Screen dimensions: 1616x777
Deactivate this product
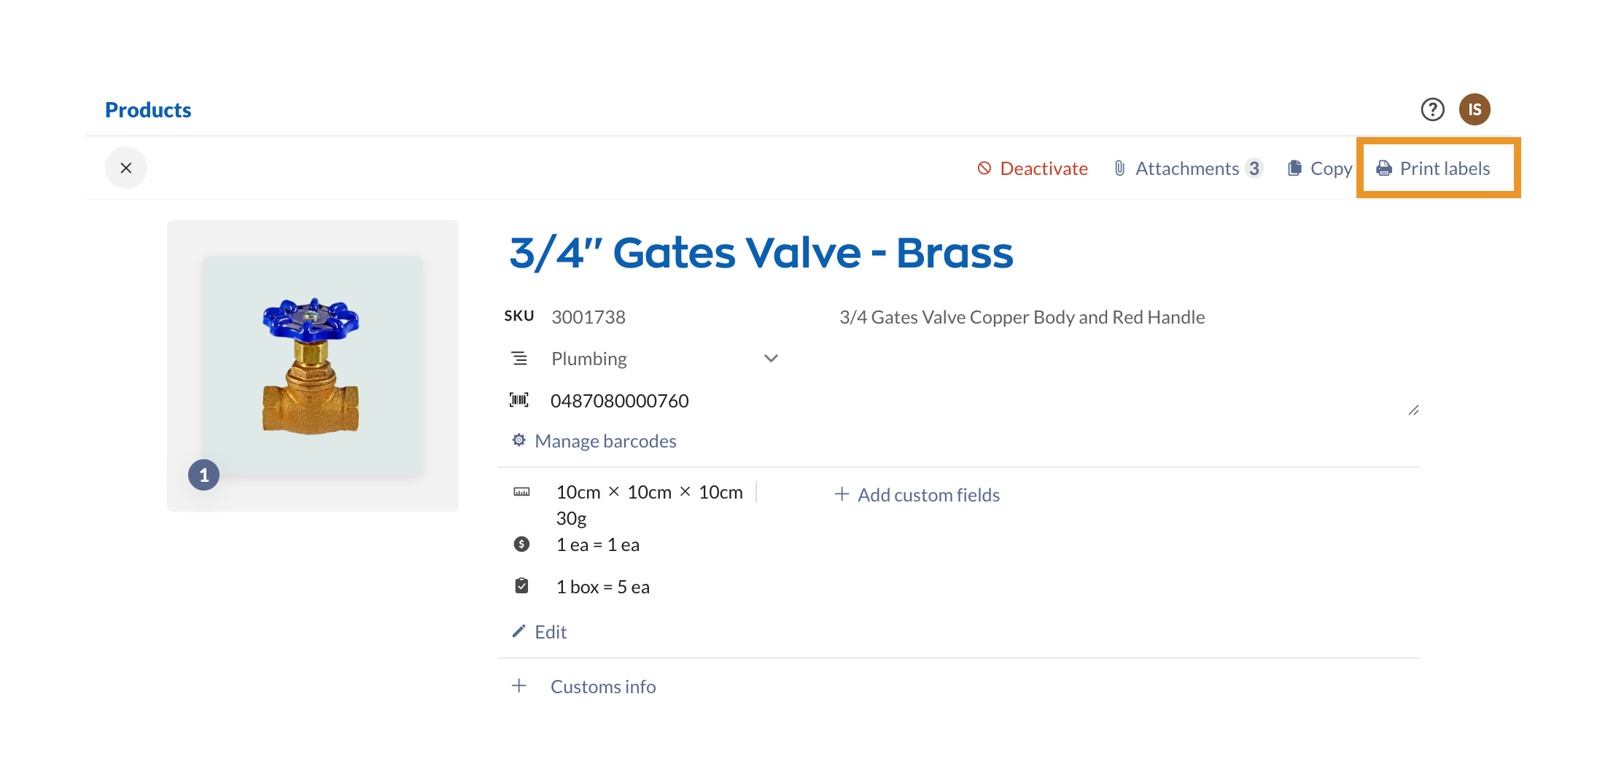pyautogui.click(x=1033, y=168)
